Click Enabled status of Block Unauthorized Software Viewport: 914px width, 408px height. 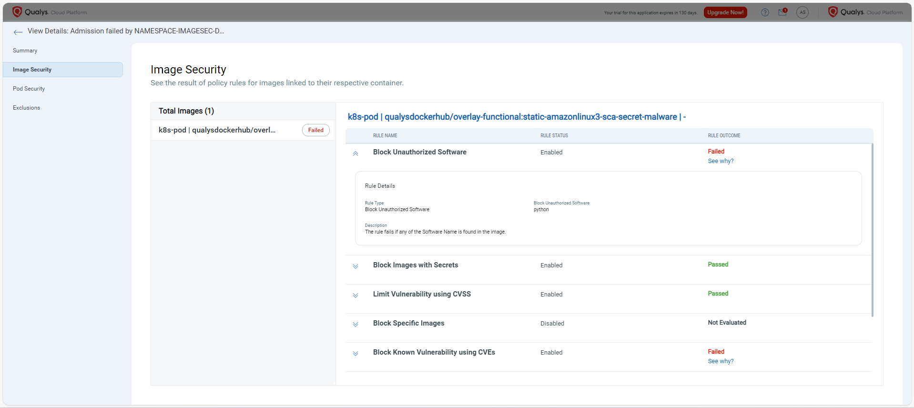(x=551, y=153)
